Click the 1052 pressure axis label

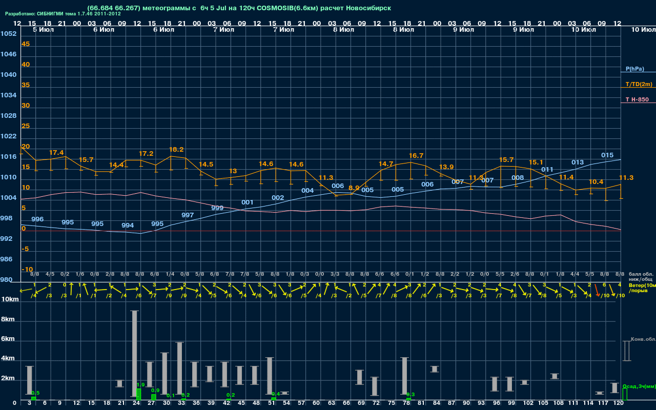[x=8, y=34]
